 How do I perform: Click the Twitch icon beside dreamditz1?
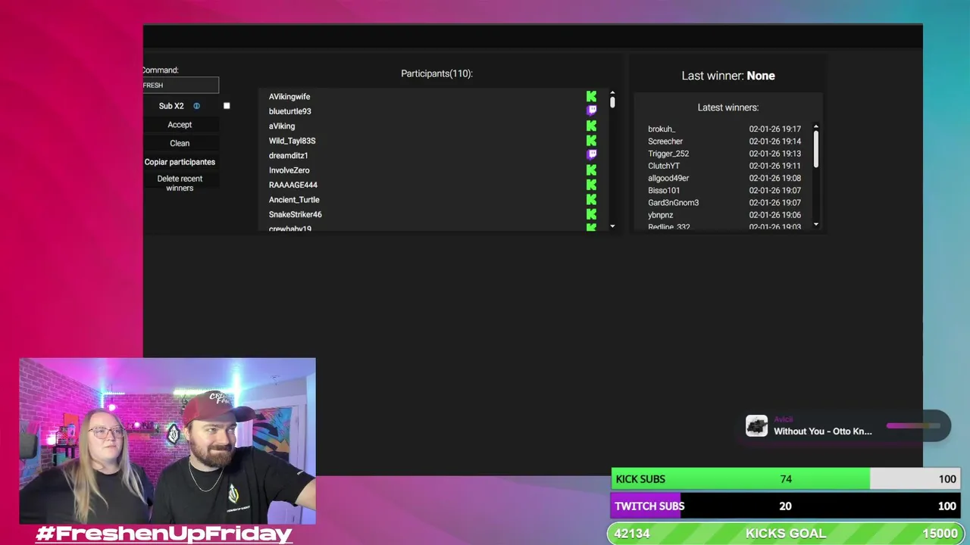coord(591,155)
